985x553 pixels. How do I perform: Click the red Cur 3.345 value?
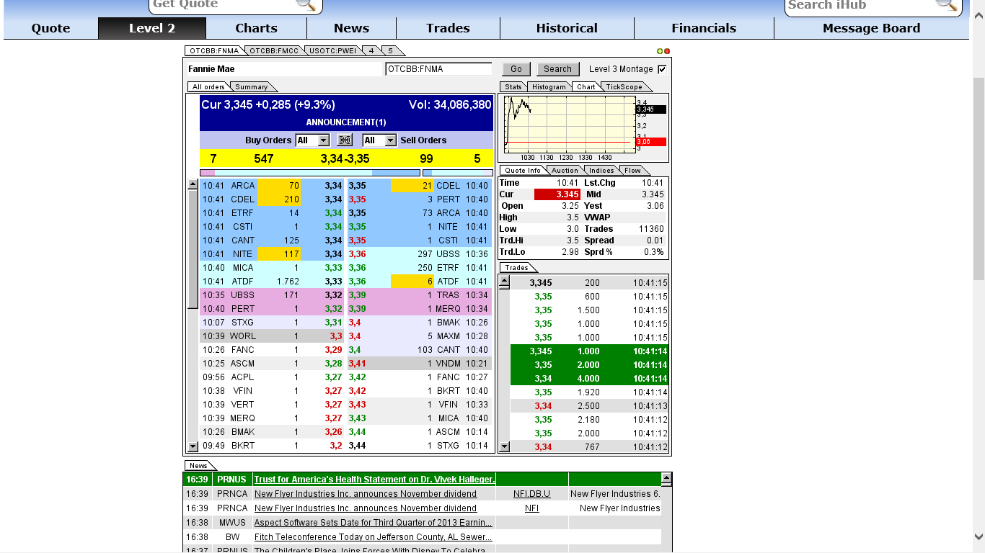tap(557, 194)
